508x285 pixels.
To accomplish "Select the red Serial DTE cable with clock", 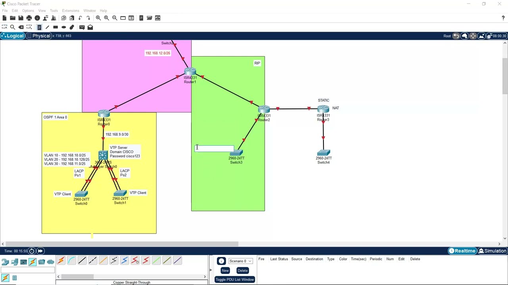I will click(135, 260).
